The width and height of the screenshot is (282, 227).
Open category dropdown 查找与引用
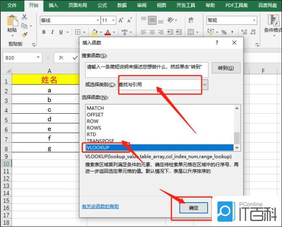pos(205,84)
